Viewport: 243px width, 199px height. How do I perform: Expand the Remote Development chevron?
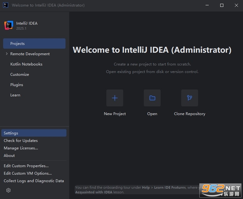7,54
